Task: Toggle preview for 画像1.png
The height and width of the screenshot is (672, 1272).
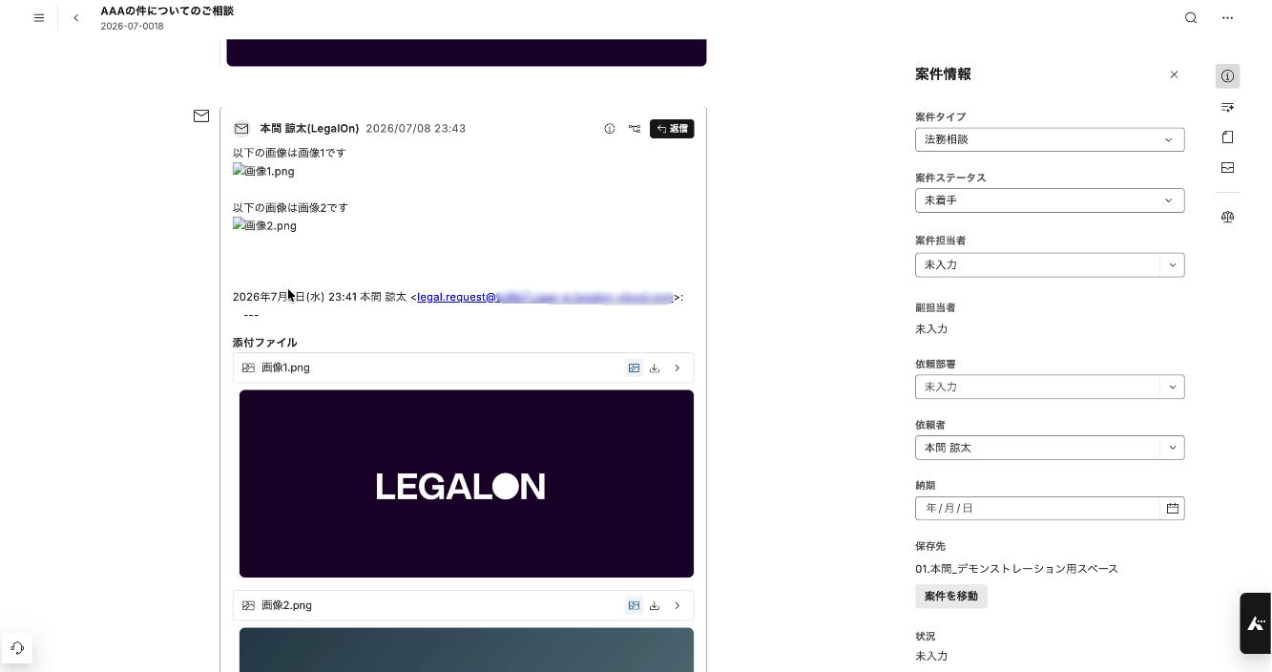Action: [634, 367]
